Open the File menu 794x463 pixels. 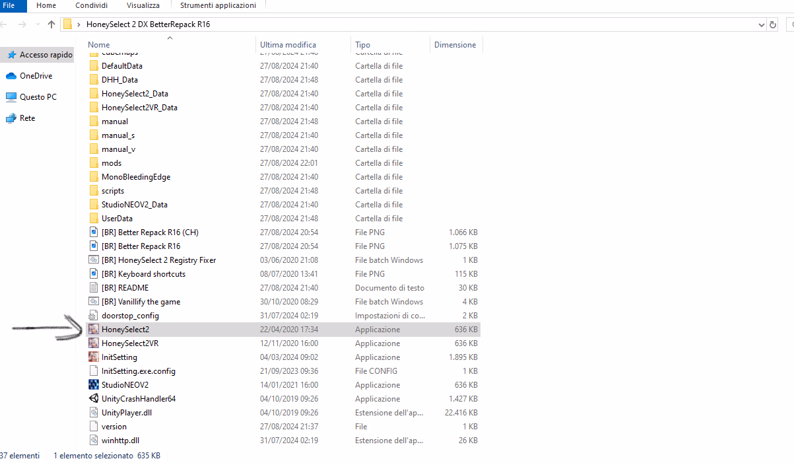point(9,5)
